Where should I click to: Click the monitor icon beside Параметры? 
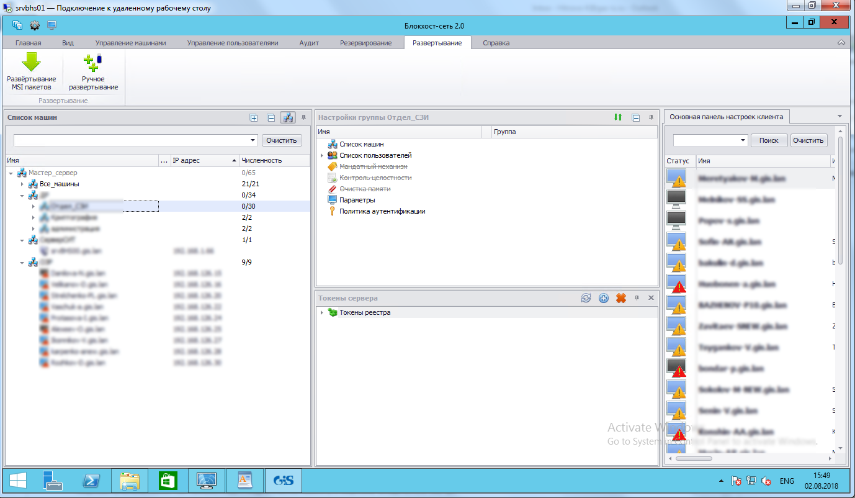tap(332, 200)
